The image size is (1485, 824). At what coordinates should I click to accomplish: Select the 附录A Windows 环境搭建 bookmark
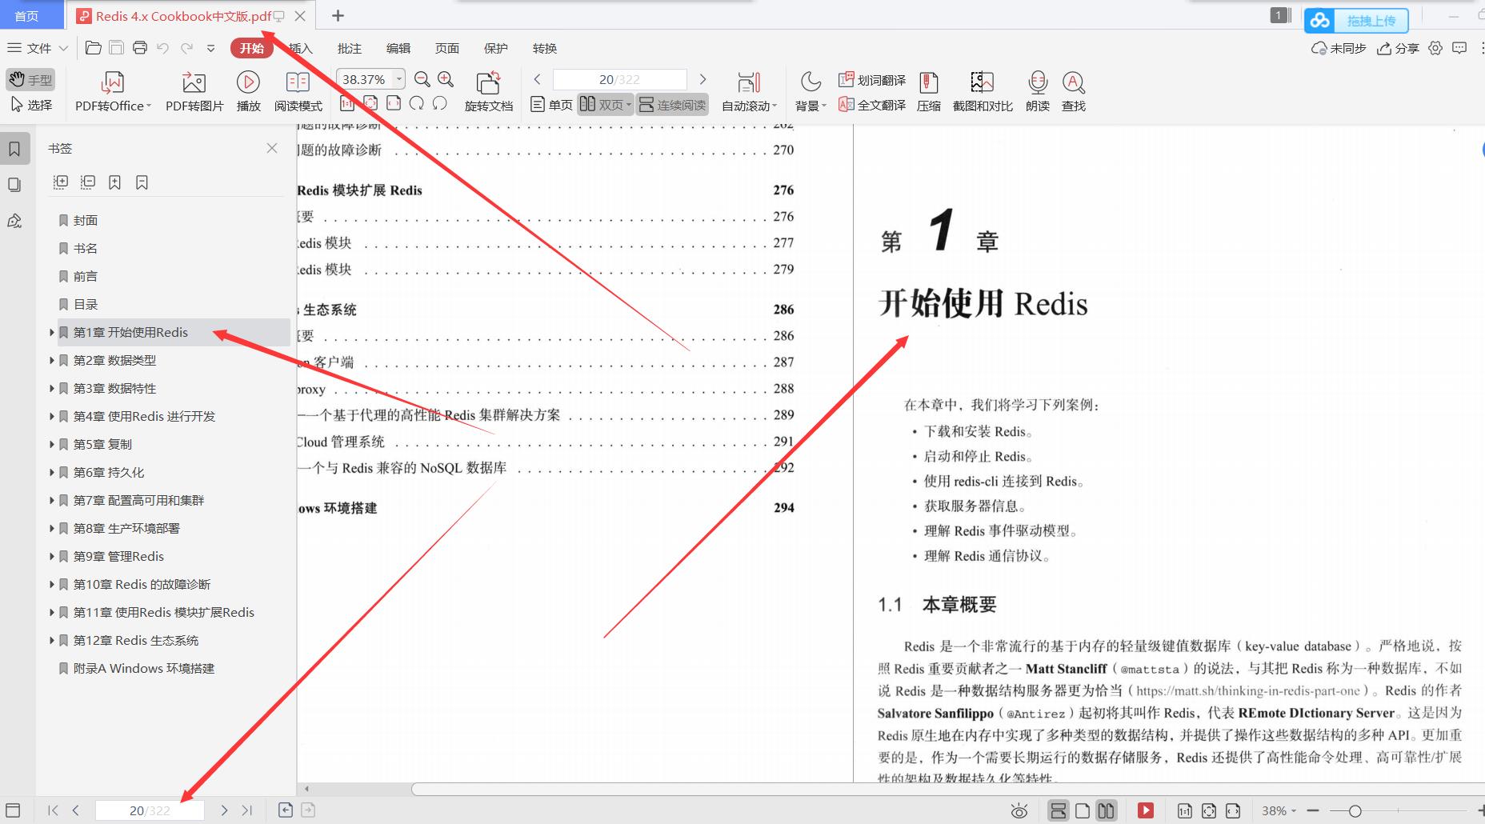pos(144,668)
